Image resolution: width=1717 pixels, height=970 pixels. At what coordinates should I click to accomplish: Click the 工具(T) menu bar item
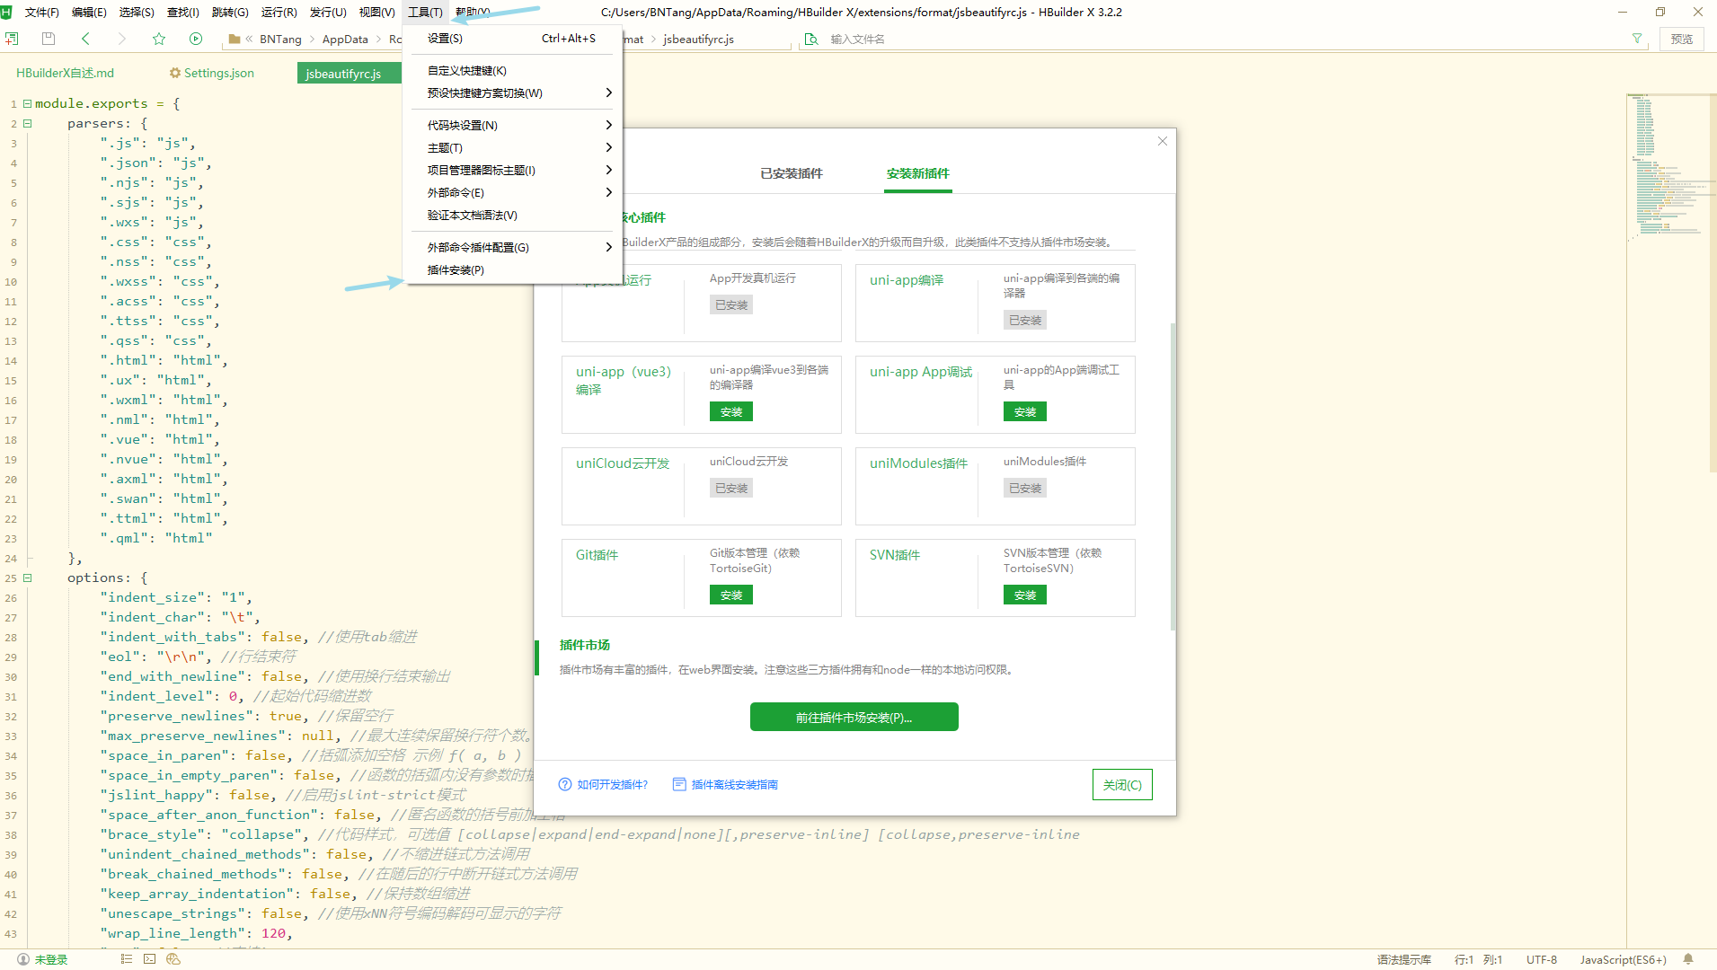pyautogui.click(x=425, y=12)
